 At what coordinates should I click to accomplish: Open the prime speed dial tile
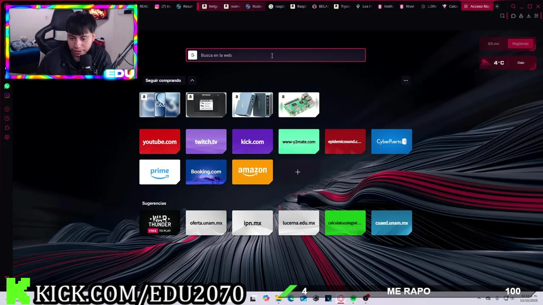tap(160, 172)
